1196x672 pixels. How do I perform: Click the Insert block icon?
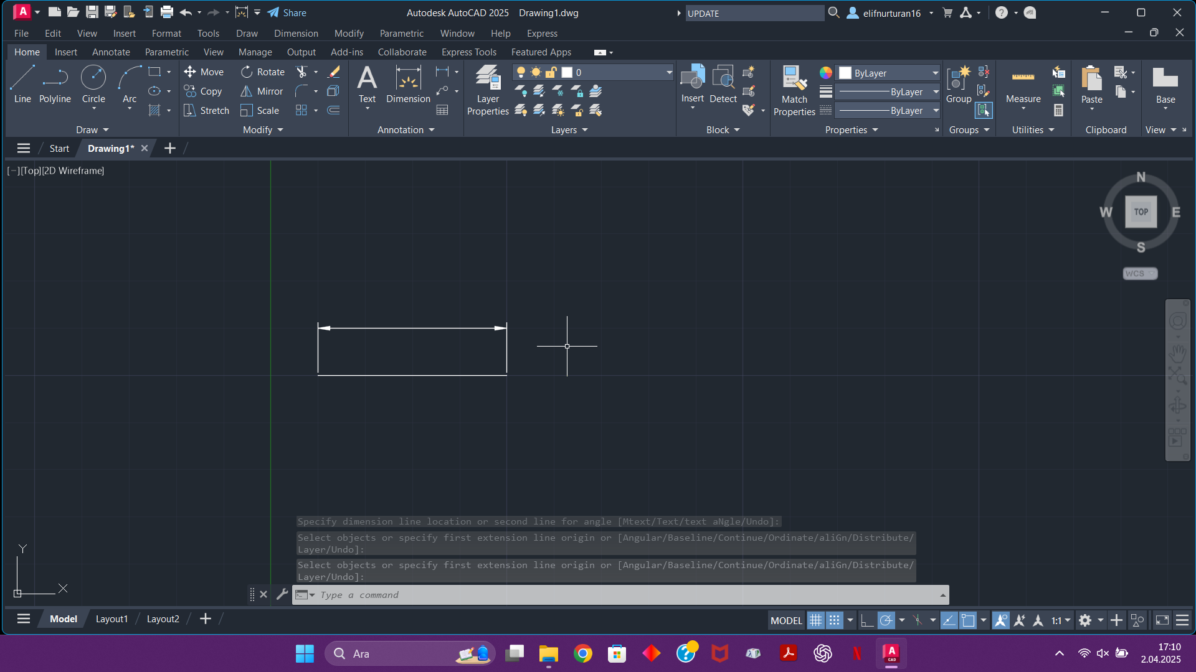692,77
